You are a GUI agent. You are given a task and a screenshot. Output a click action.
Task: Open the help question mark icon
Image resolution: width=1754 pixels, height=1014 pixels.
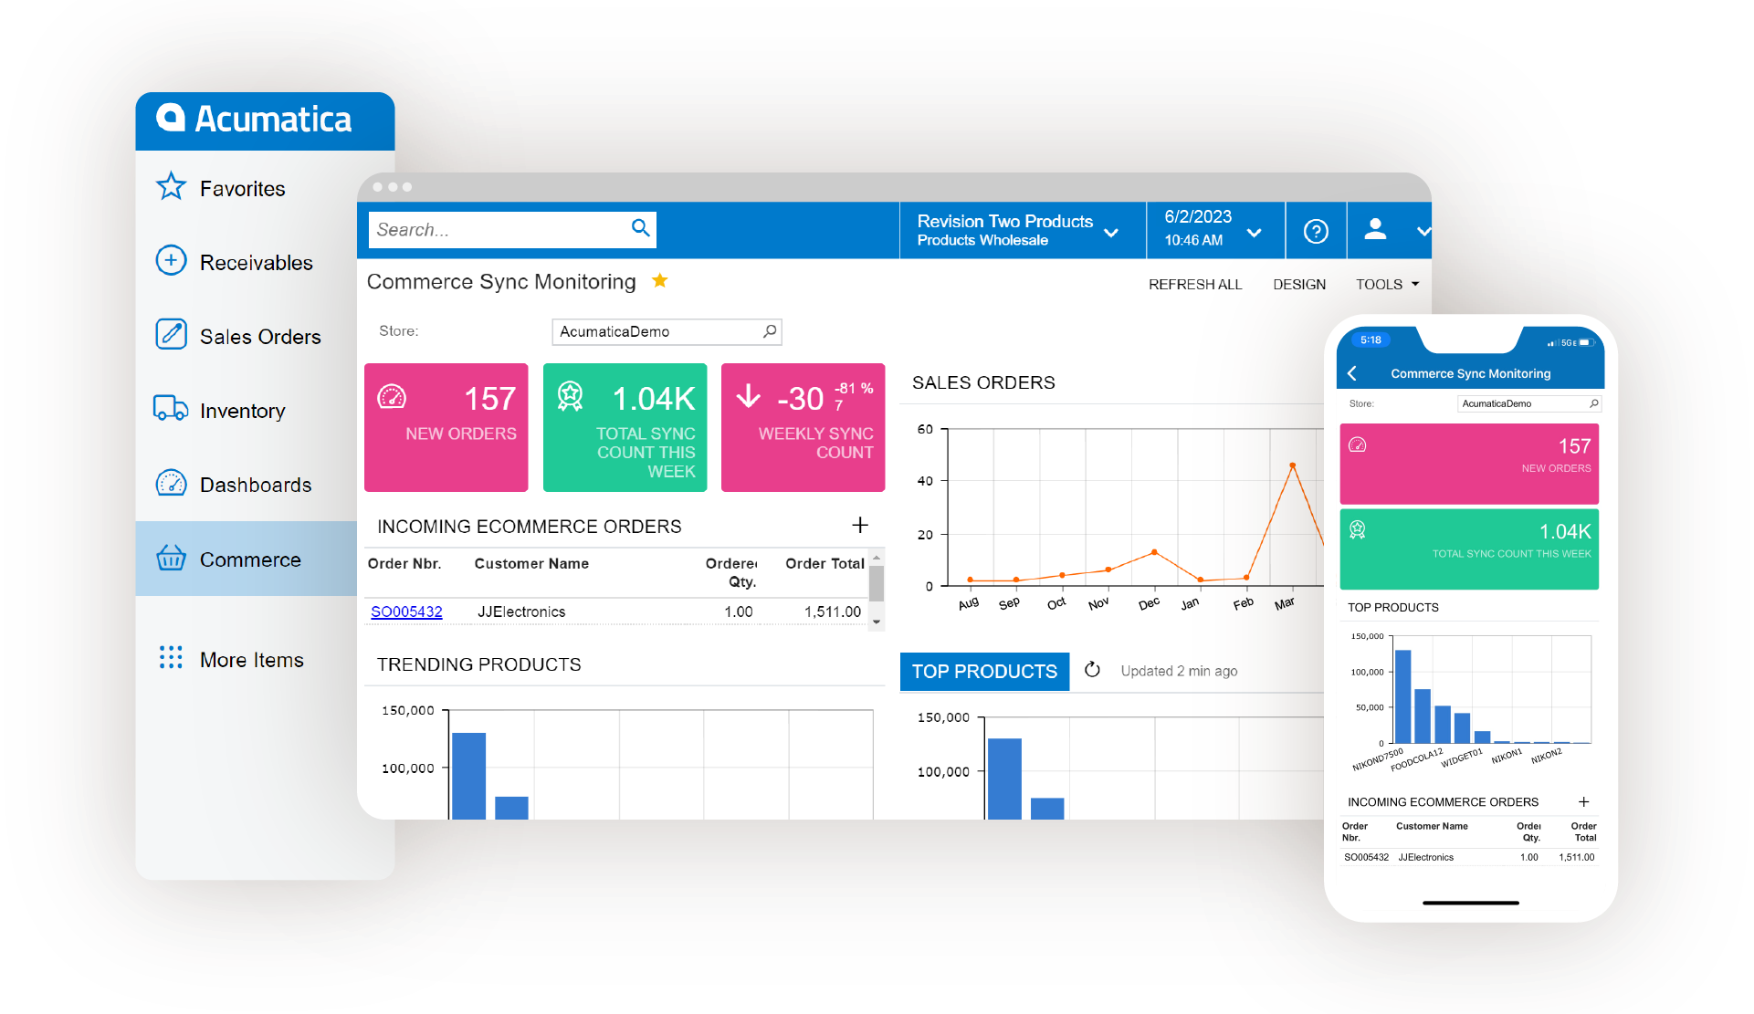point(1316,232)
